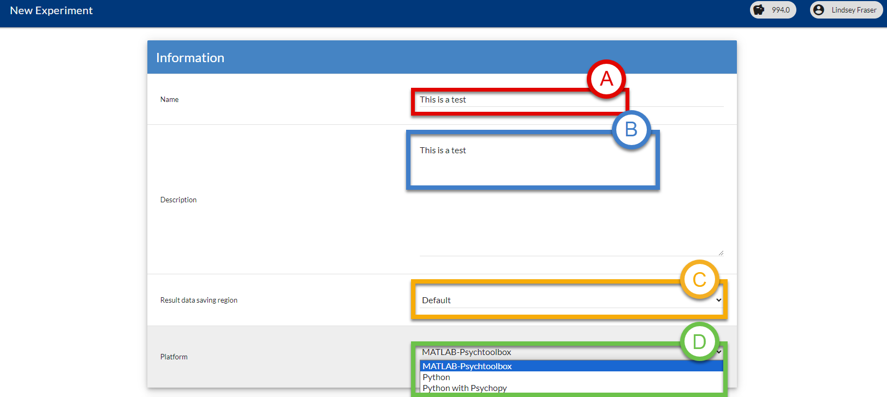Click the user avatar icon
This screenshot has height=397, width=887.
[818, 10]
